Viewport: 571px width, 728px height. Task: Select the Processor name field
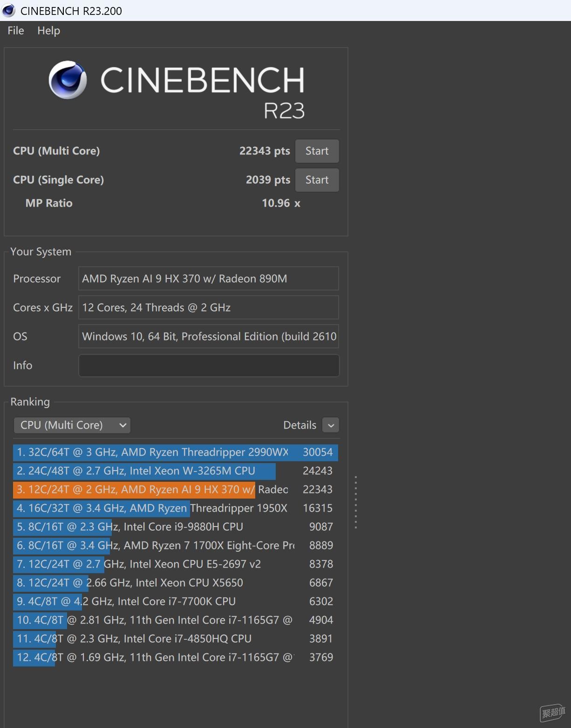pos(209,279)
